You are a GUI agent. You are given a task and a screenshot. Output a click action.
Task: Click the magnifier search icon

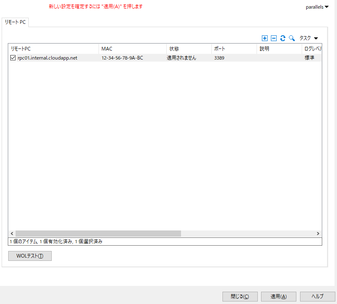(292, 38)
